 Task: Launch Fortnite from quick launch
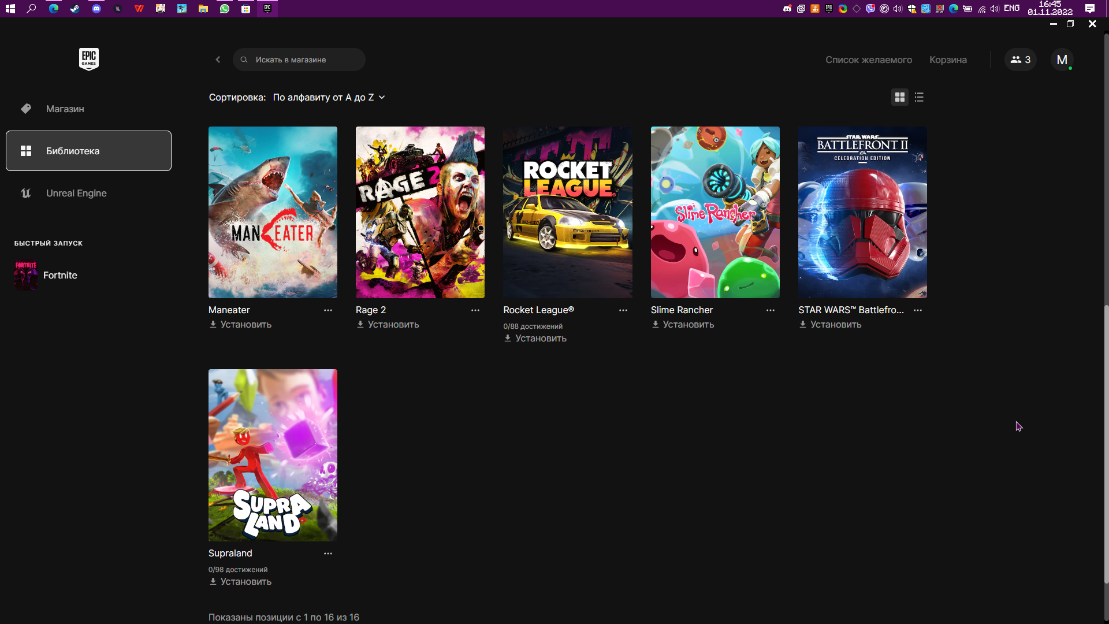(x=60, y=275)
